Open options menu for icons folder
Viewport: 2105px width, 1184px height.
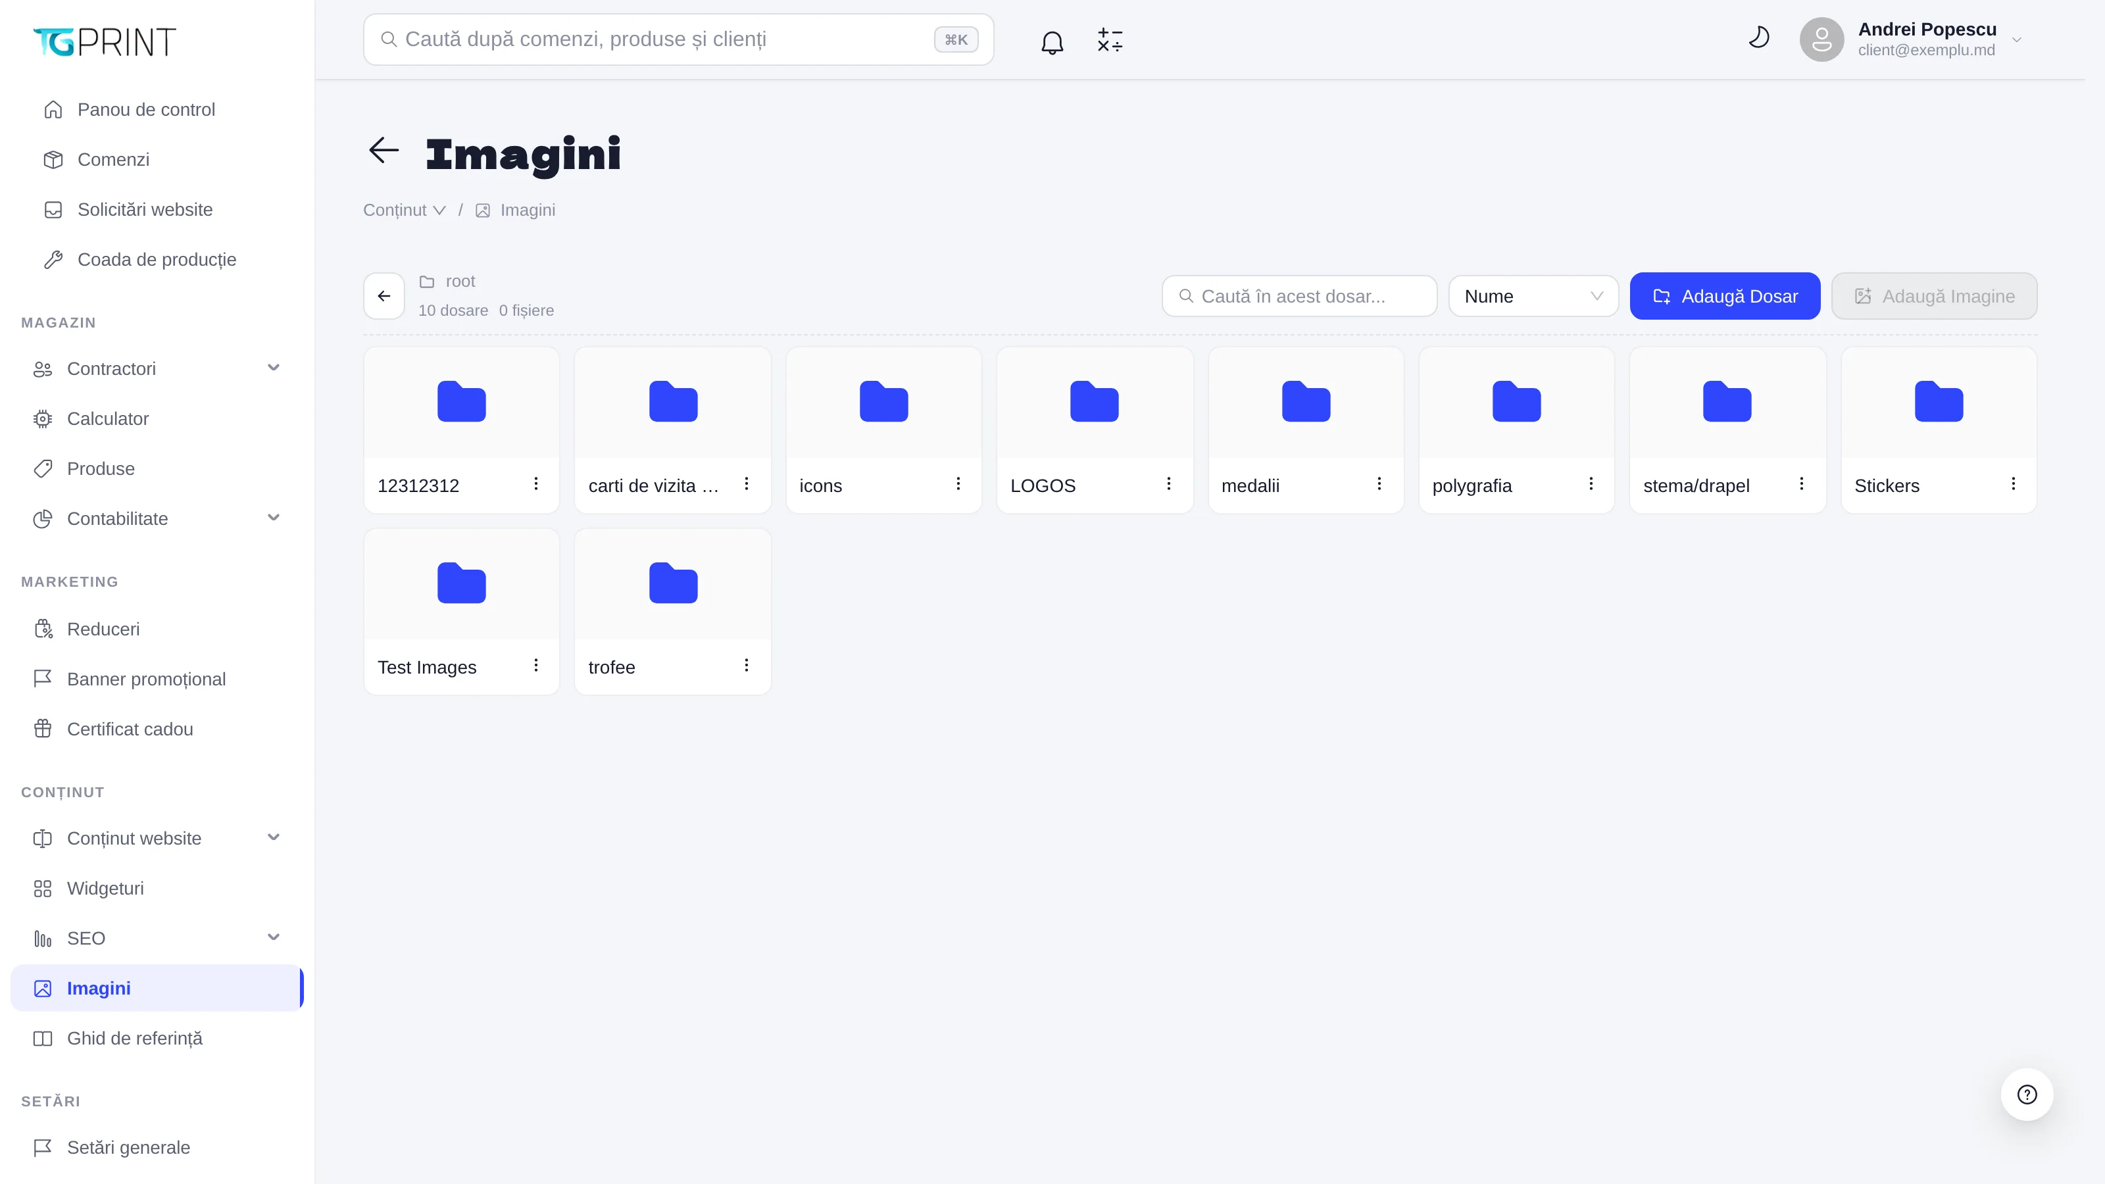tap(958, 483)
